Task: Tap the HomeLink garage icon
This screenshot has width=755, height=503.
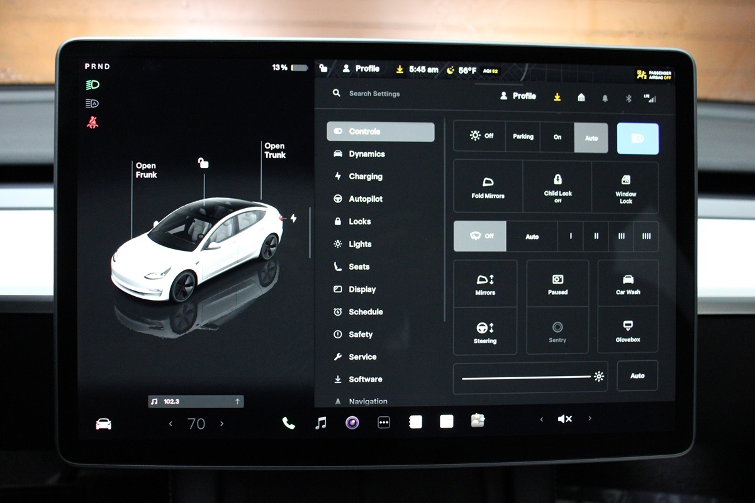Action: coord(581,97)
